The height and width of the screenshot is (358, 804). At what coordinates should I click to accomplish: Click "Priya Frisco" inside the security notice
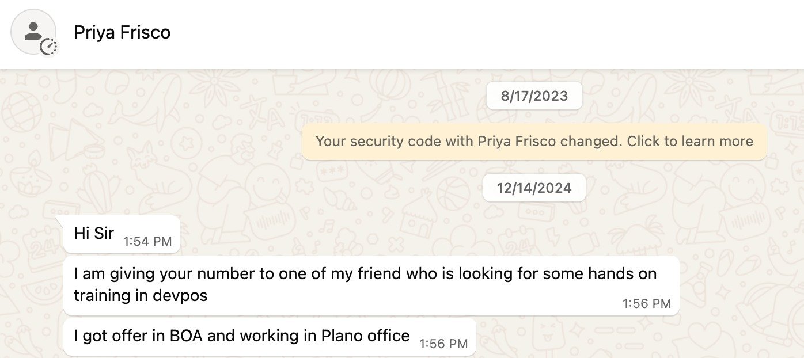tap(517, 142)
